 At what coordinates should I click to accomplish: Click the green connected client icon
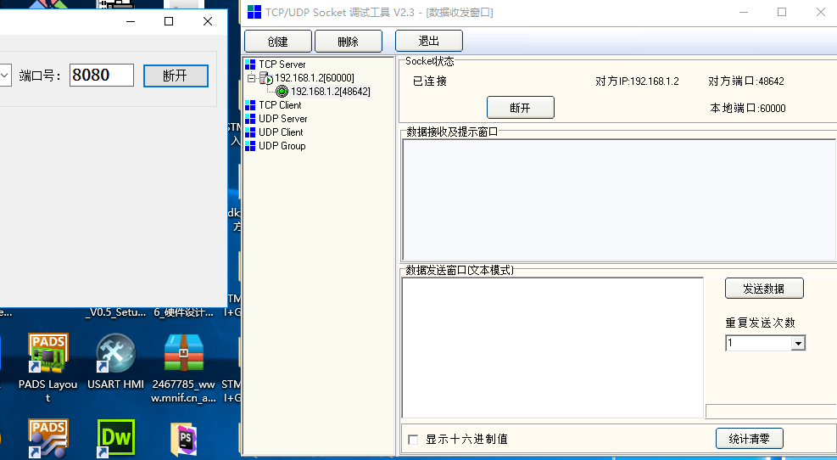click(x=282, y=92)
